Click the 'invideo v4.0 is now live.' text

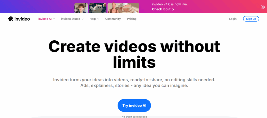pos(170,4)
